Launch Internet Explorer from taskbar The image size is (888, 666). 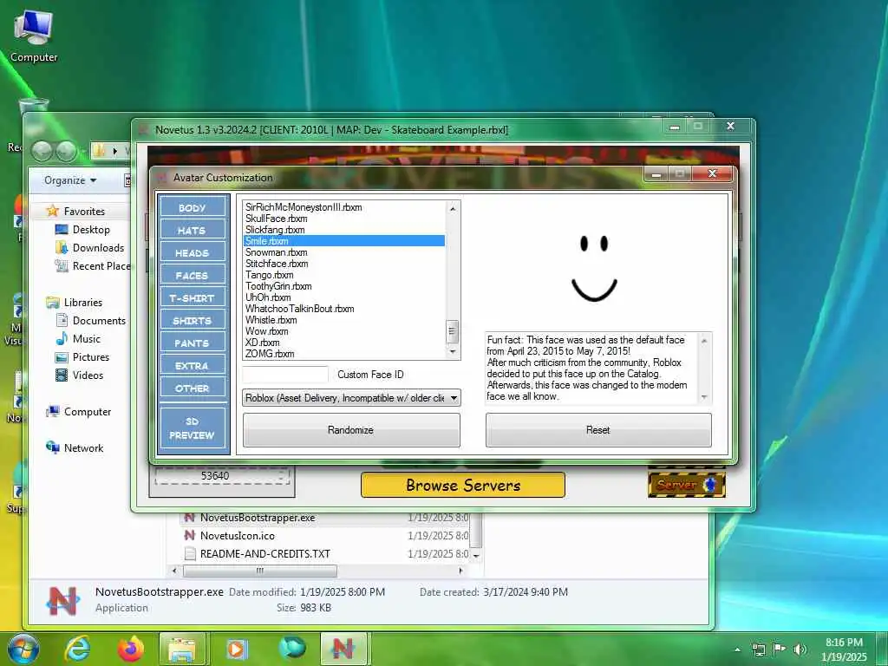[77, 649]
